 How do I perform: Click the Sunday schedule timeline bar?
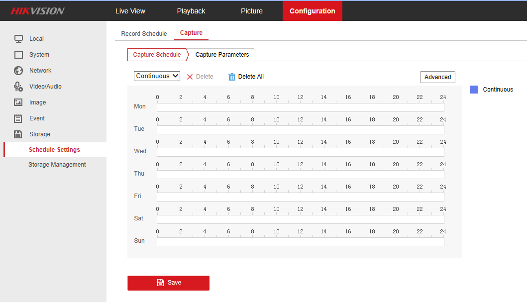[x=300, y=242]
